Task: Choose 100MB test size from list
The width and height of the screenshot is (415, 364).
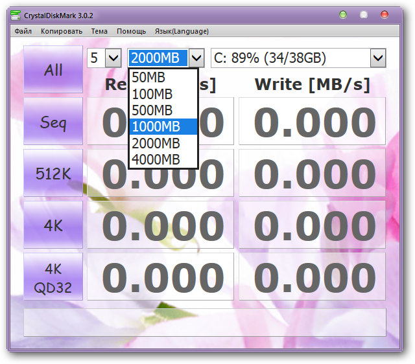Action: pos(163,94)
